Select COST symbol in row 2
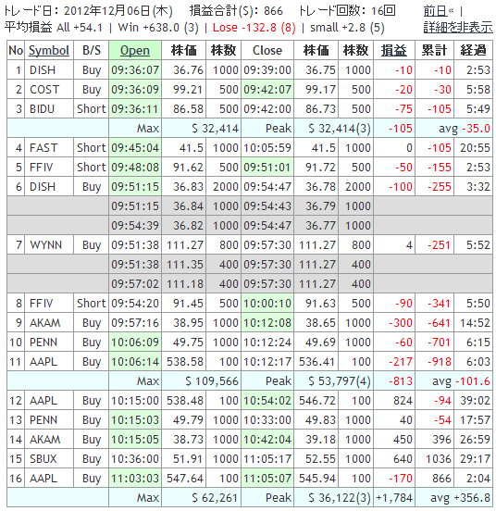496x511 pixels. (44, 89)
